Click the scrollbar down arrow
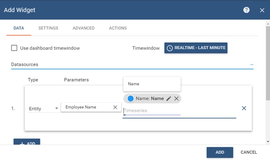Screen dimensions: 270x160 [x=268, y=142]
